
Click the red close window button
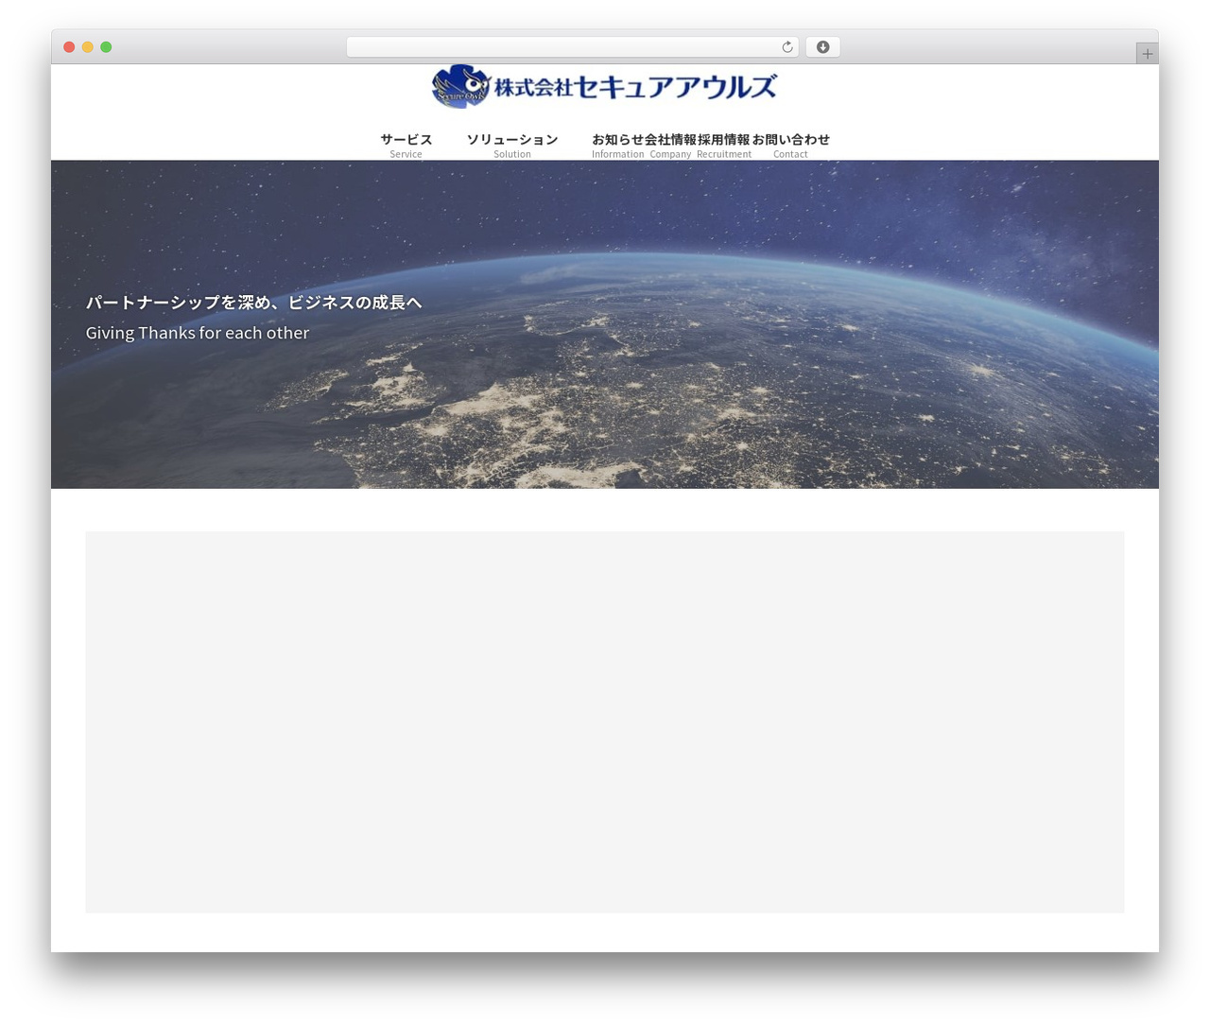click(69, 47)
